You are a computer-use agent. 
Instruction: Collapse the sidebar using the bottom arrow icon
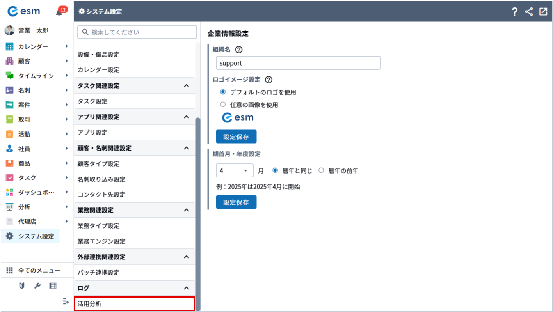pyautogui.click(x=66, y=301)
